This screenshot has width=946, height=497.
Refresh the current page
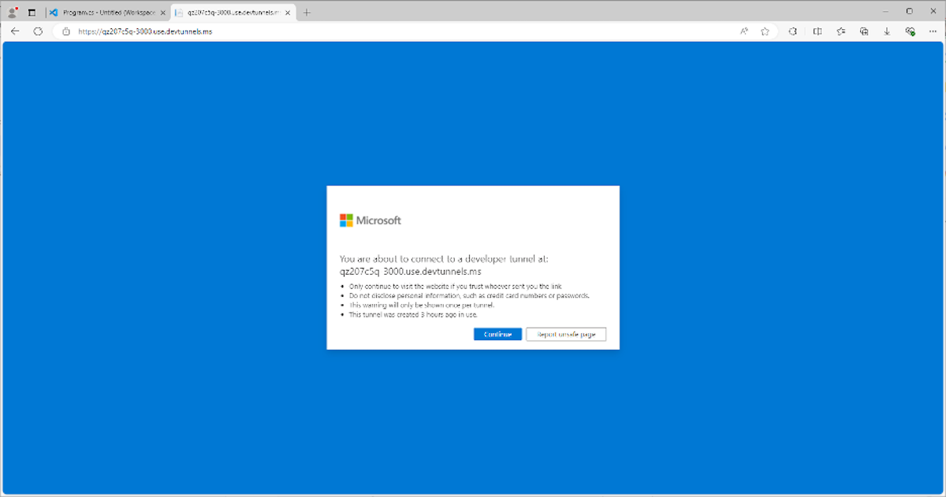coord(38,32)
